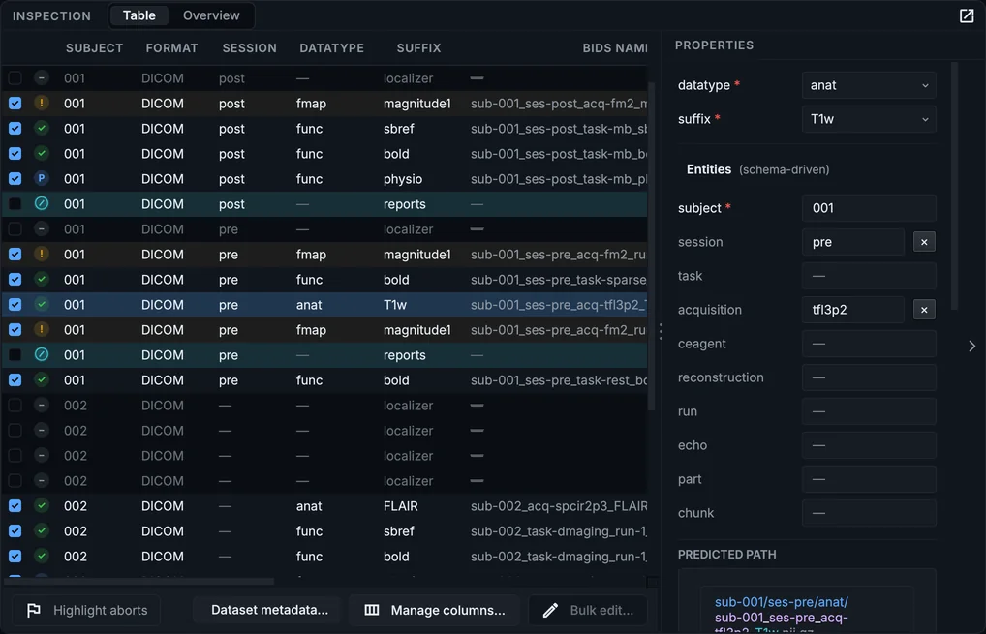Click the excluded dash icon on the post localizer row
This screenshot has height=634, width=986.
coord(42,77)
